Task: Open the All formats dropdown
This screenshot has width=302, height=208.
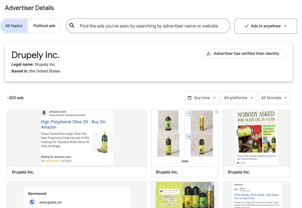Action: click(274, 98)
